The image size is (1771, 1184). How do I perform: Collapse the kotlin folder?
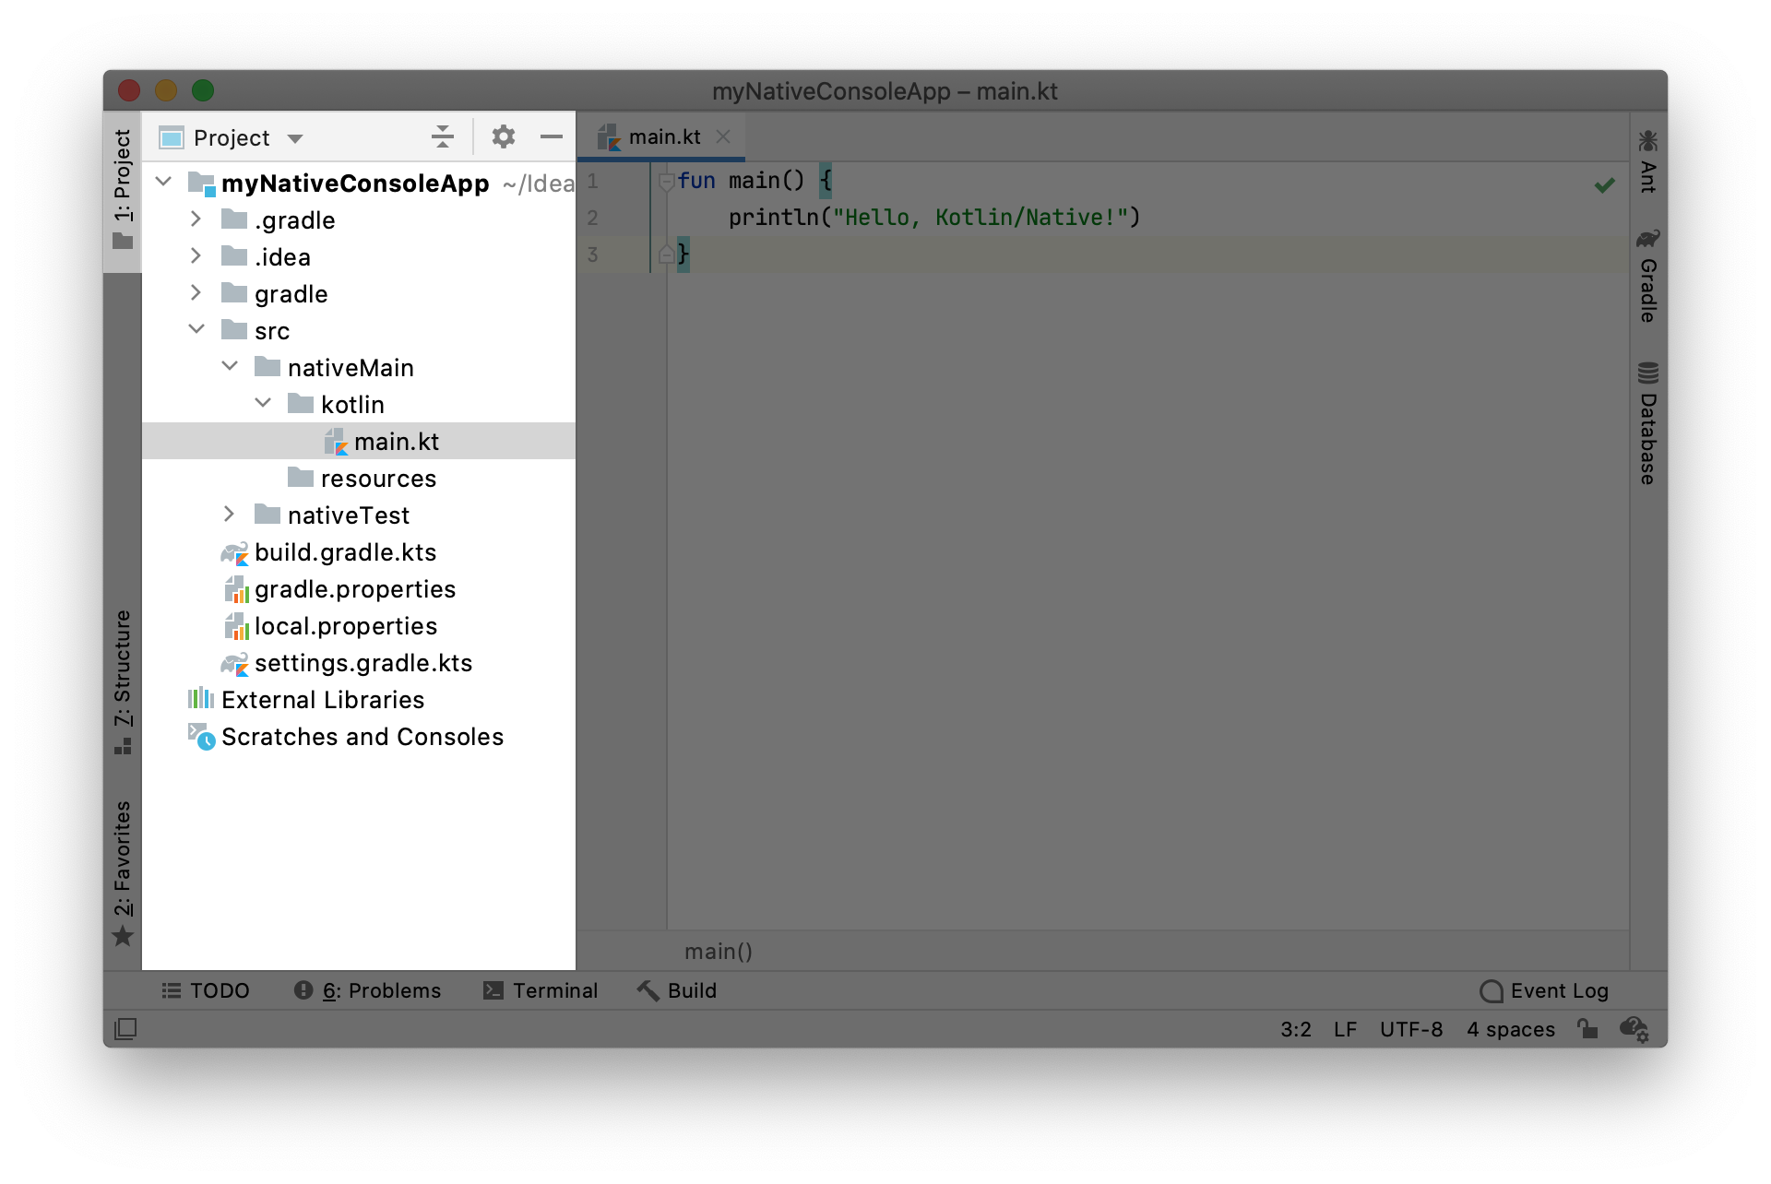point(263,403)
